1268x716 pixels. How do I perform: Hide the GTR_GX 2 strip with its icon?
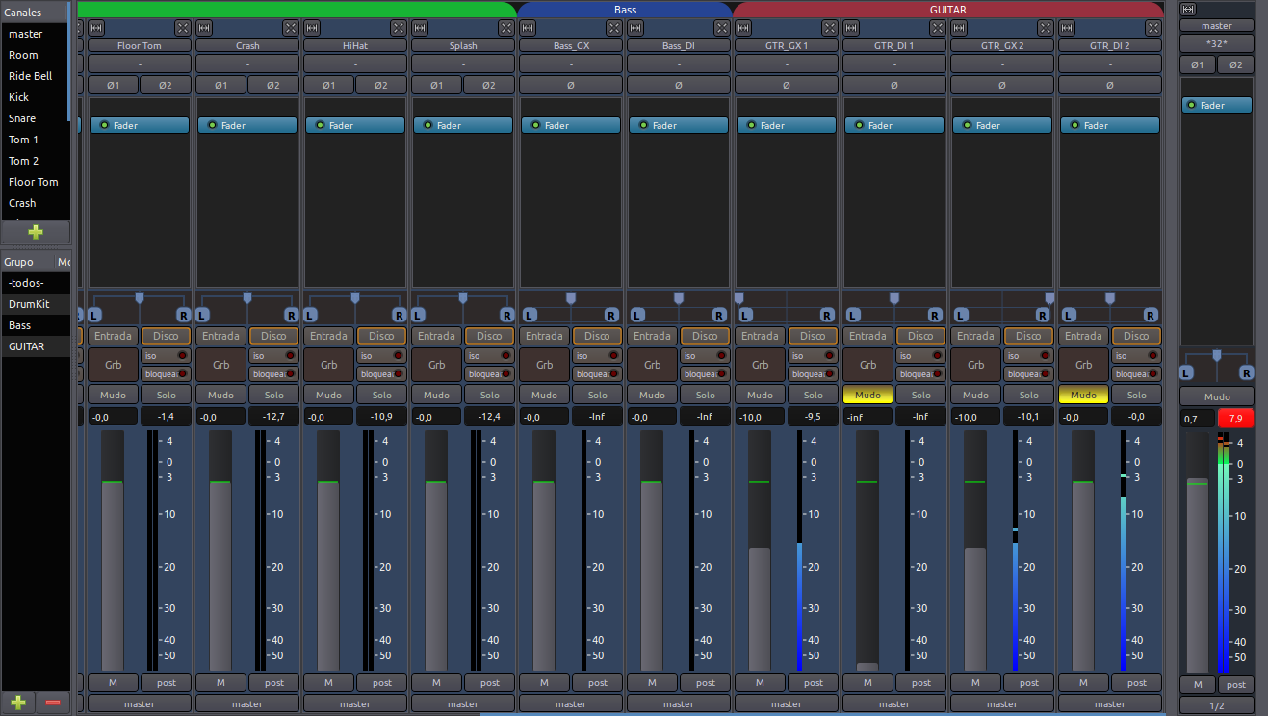pos(1046,28)
